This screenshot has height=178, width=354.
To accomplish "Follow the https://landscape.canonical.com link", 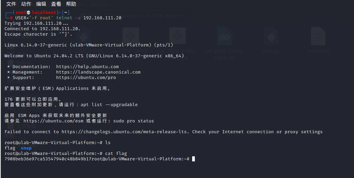I will pos(98,72).
